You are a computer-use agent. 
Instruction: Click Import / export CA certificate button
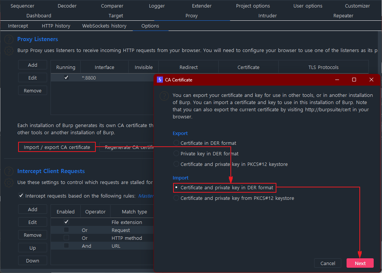point(57,147)
